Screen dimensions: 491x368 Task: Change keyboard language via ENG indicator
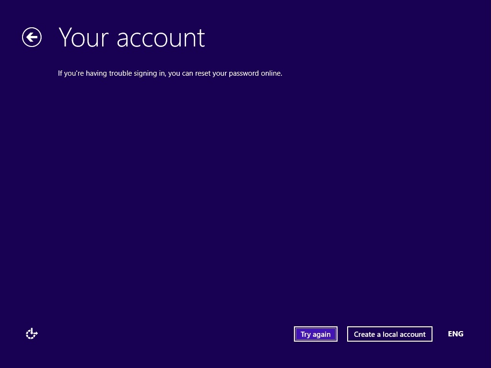click(455, 334)
